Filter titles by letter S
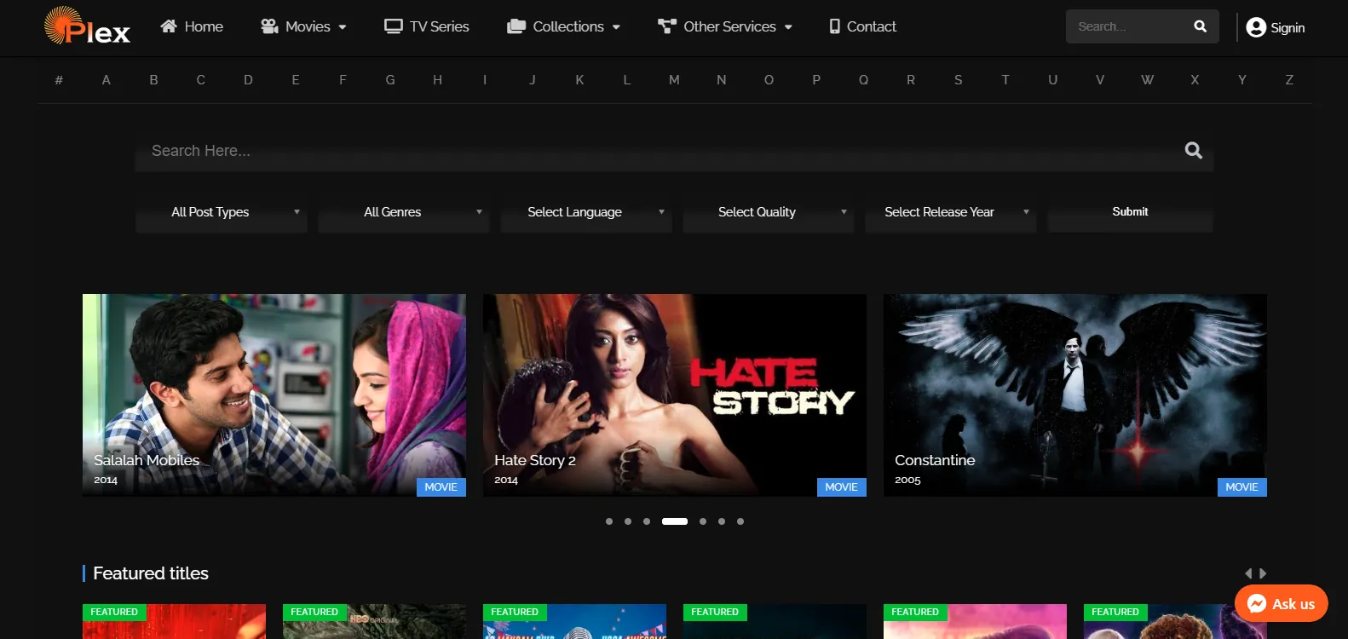Screen dimensions: 1348x639 point(959,80)
